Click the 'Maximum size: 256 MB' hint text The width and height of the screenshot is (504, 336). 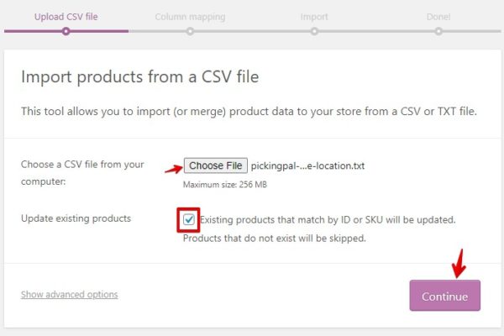(225, 184)
